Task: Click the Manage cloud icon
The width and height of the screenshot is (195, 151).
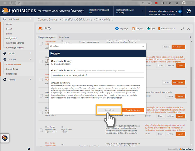Action: pyautogui.click(x=5, y=59)
